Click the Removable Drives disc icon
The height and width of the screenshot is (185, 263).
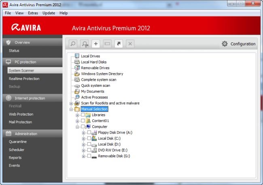77,68
